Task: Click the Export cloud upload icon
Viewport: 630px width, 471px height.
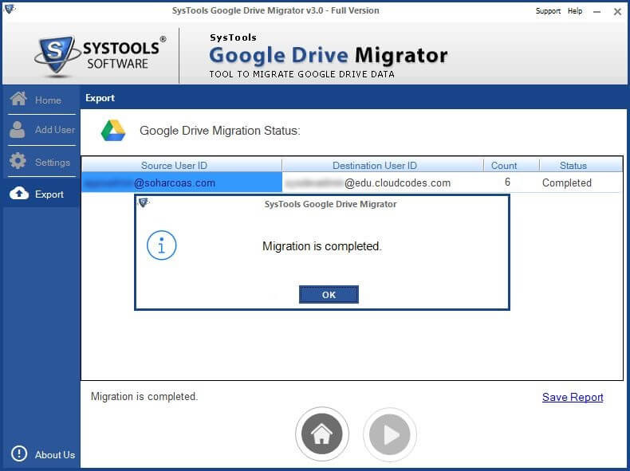Action: click(x=19, y=194)
